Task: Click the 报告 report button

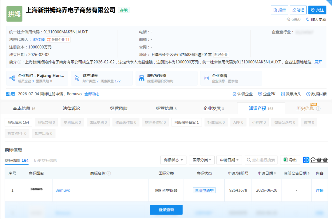Action: coord(279,10)
